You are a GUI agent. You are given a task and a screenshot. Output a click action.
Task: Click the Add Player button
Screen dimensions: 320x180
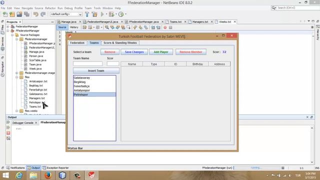(x=161, y=52)
